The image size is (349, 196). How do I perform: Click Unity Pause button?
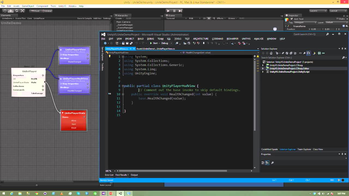pyautogui.click(x=174, y=11)
